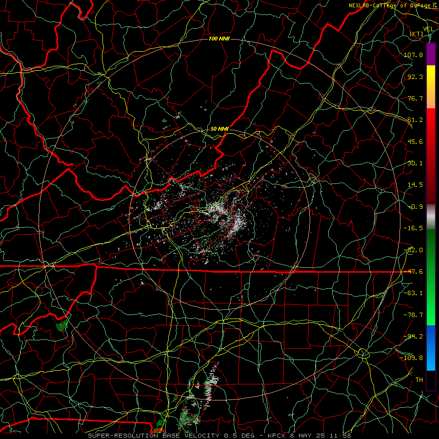This screenshot has width=439, height=439.
Task: Click the 92.3 velocity scale value
Action: click(415, 77)
